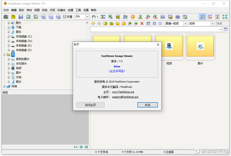Screen dimensions: 231x156
Task: Click the clone stamp icon
Action: [140, 17]
